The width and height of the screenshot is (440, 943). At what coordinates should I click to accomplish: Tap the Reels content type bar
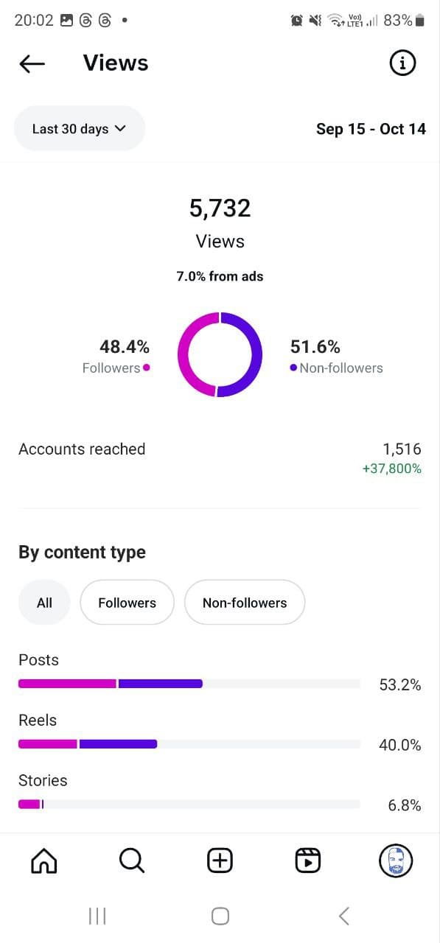point(189,744)
